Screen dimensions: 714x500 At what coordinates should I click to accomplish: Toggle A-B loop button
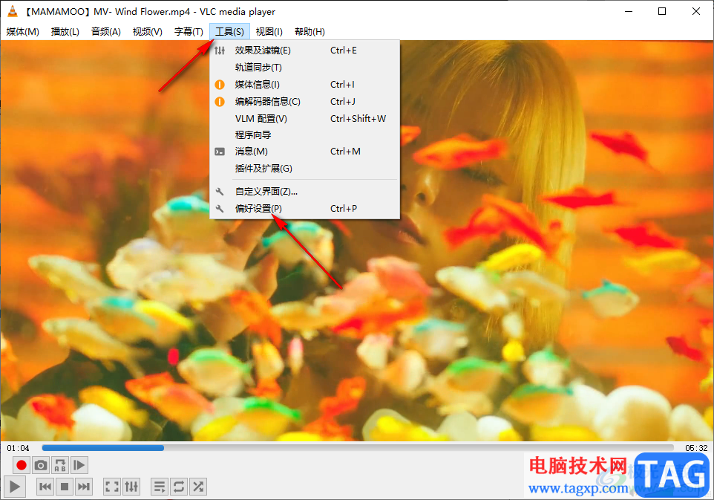coord(59,465)
